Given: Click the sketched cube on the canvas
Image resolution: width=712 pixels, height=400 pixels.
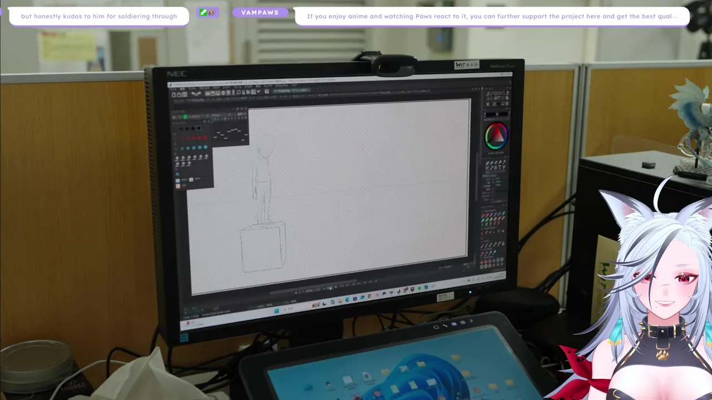Looking at the screenshot, I should [x=263, y=248].
